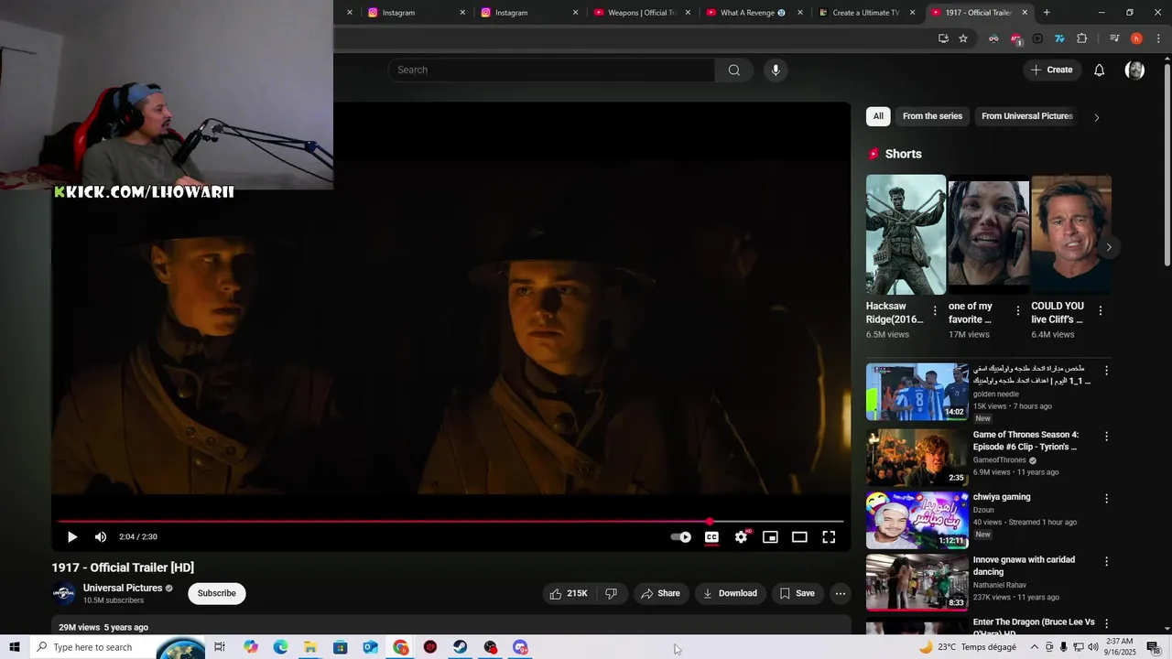The image size is (1172, 659).
Task: Open options for the golden needle video
Action: tap(1106, 372)
